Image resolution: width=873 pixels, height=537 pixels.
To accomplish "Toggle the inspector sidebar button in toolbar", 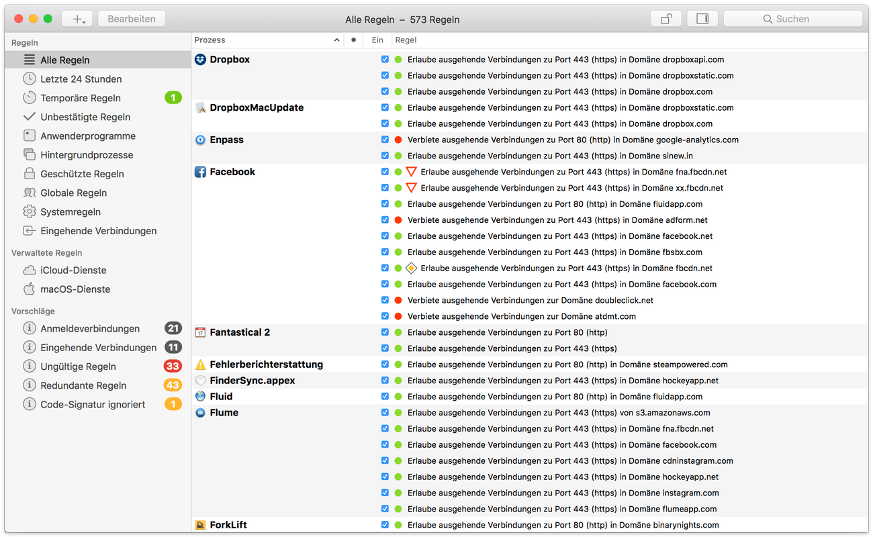I will 702,19.
